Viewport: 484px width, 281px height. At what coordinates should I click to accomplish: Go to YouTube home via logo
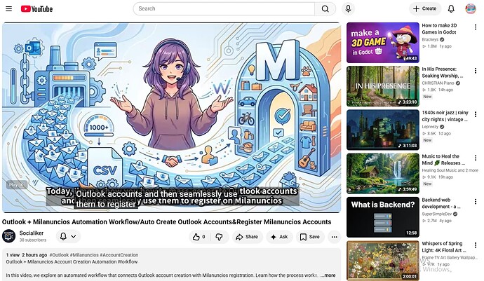click(x=36, y=9)
